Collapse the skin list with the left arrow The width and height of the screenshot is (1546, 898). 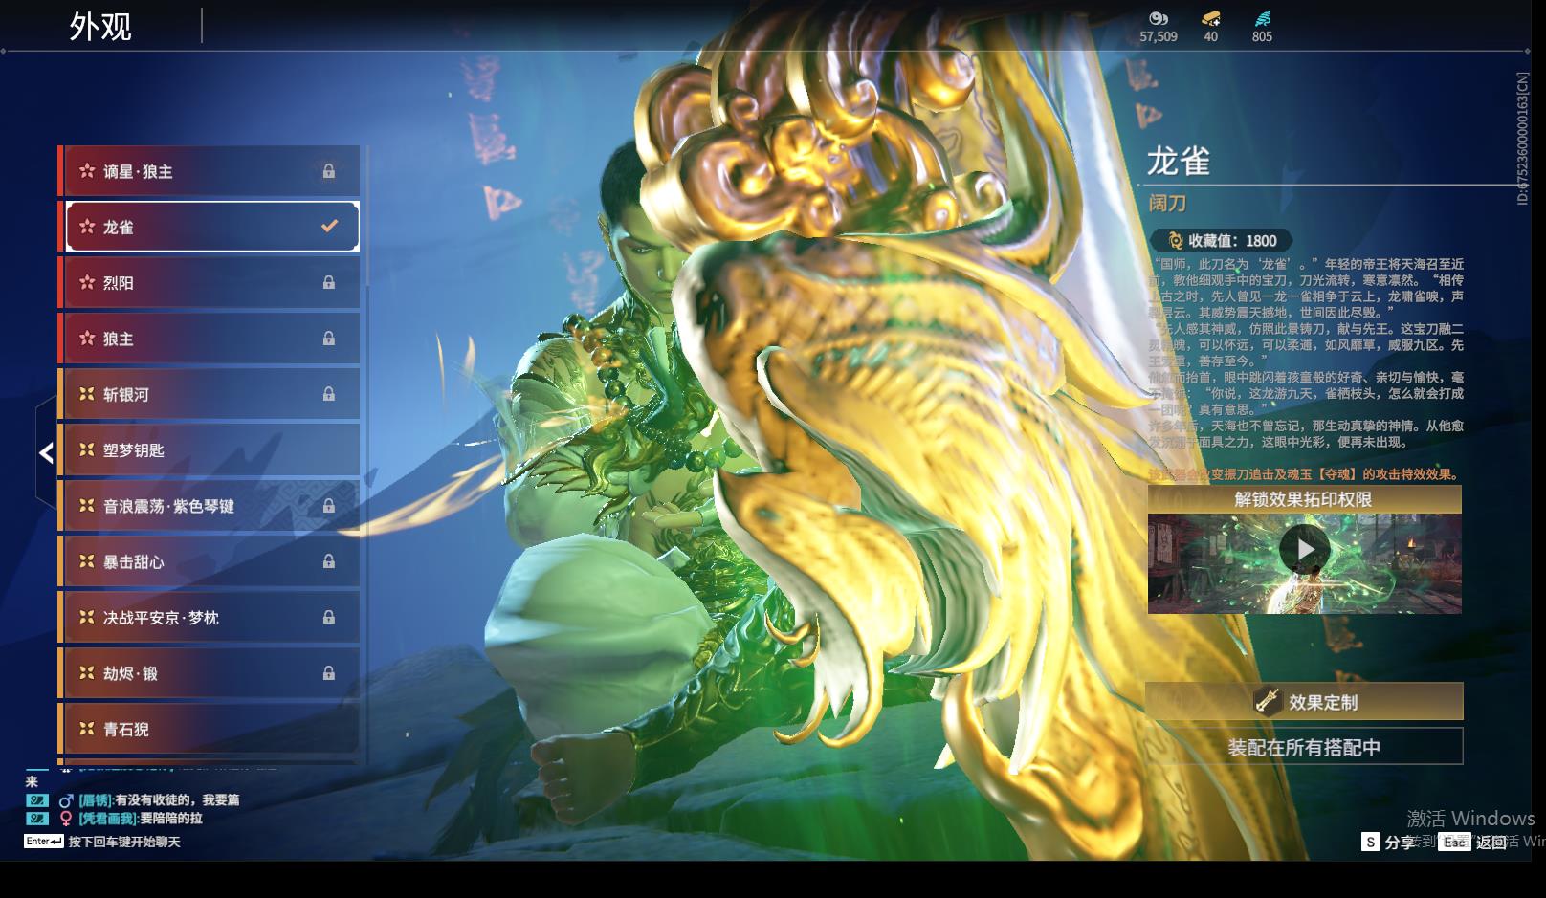pos(46,452)
